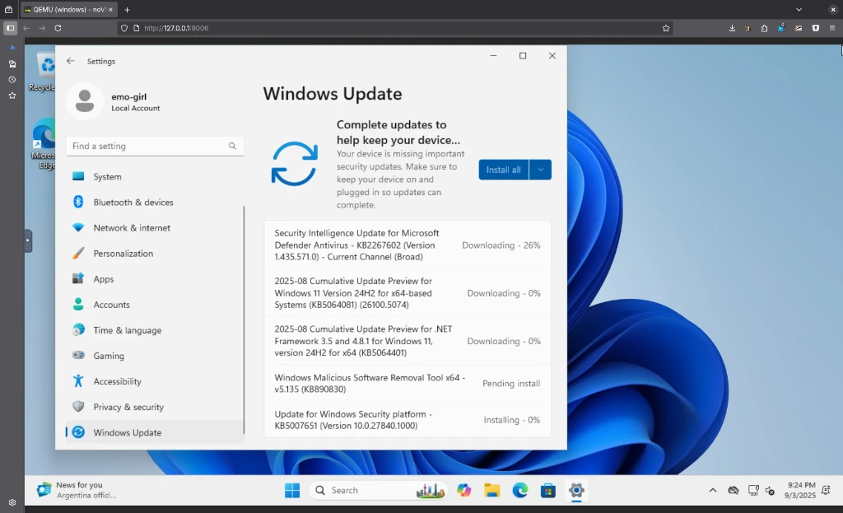Go to Network & internet settings

click(155, 227)
